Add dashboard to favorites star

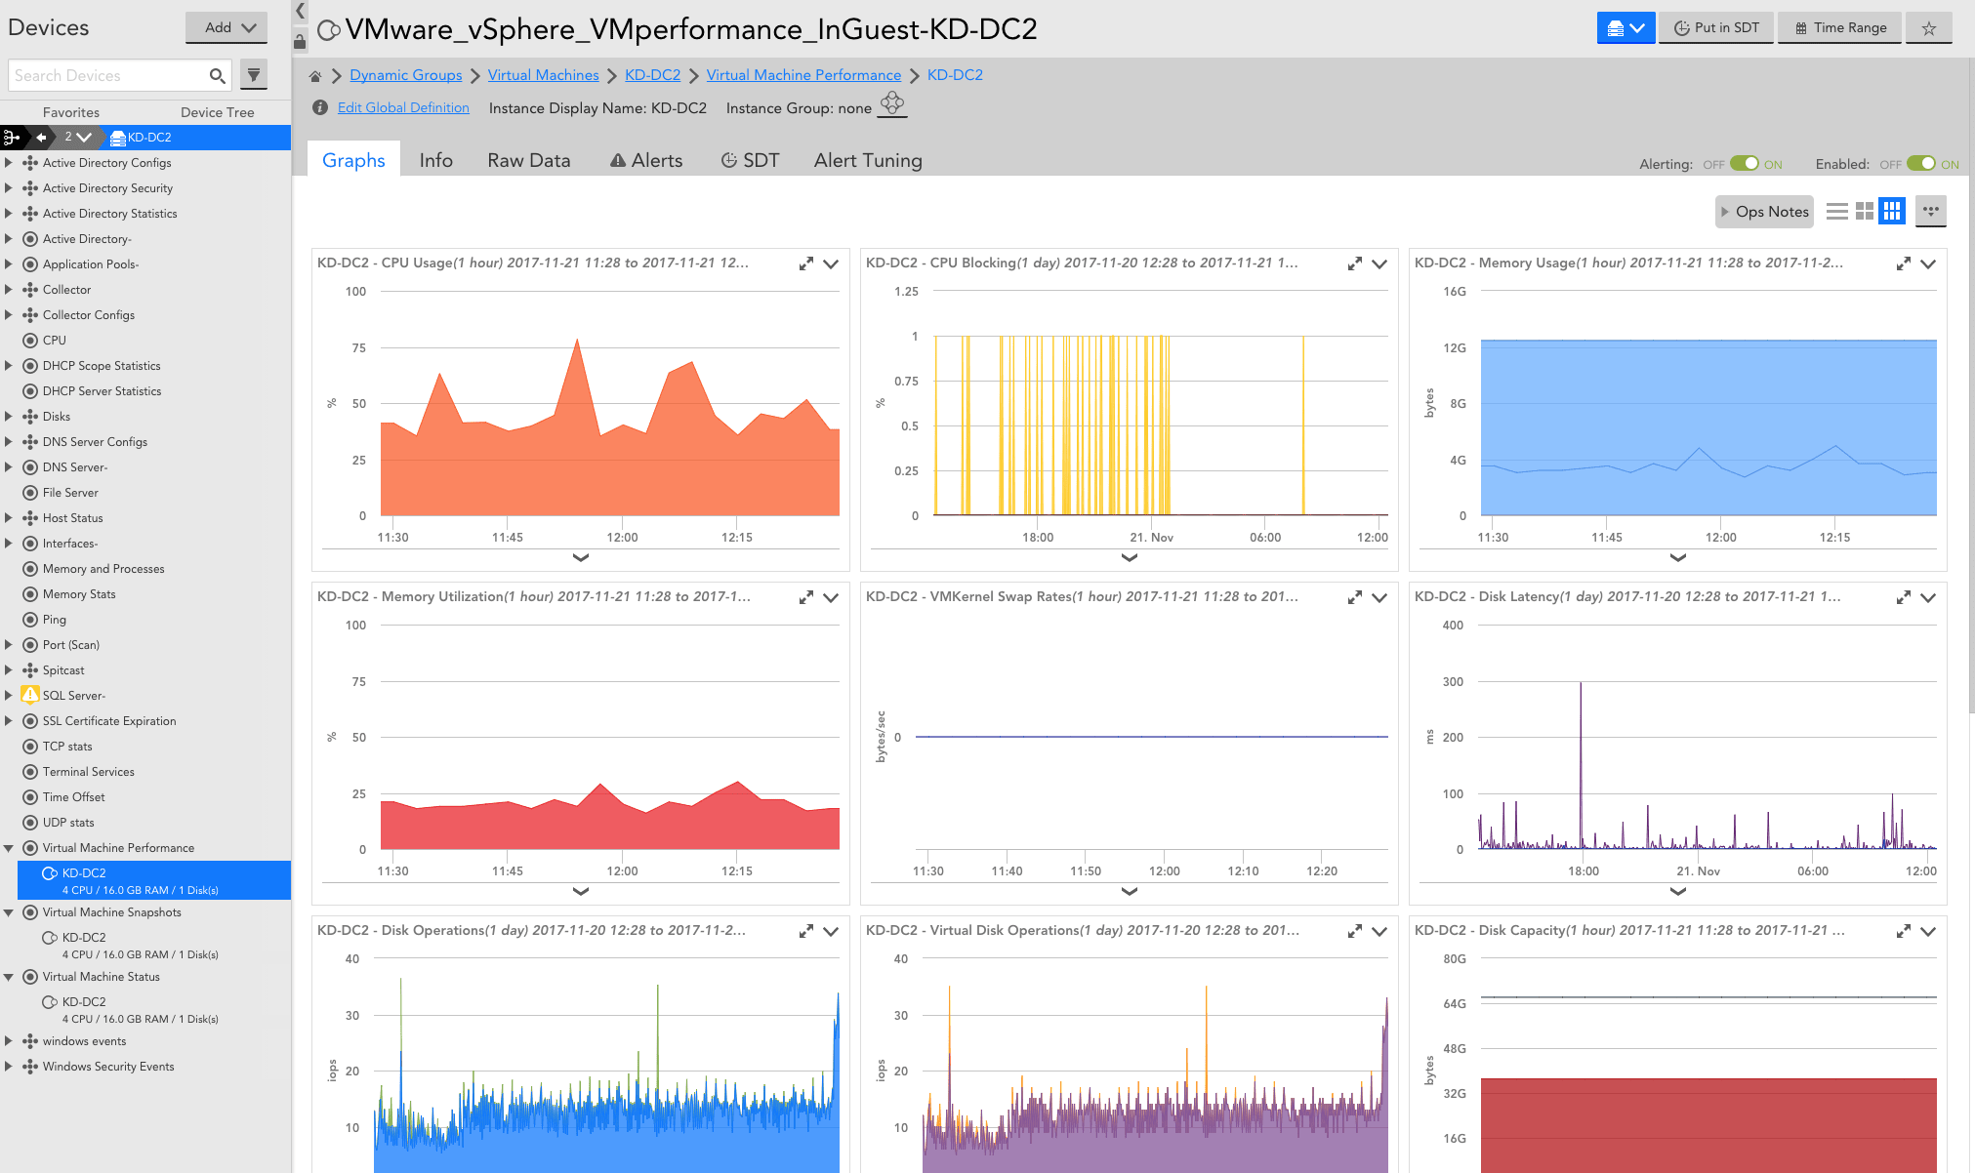1929,28
